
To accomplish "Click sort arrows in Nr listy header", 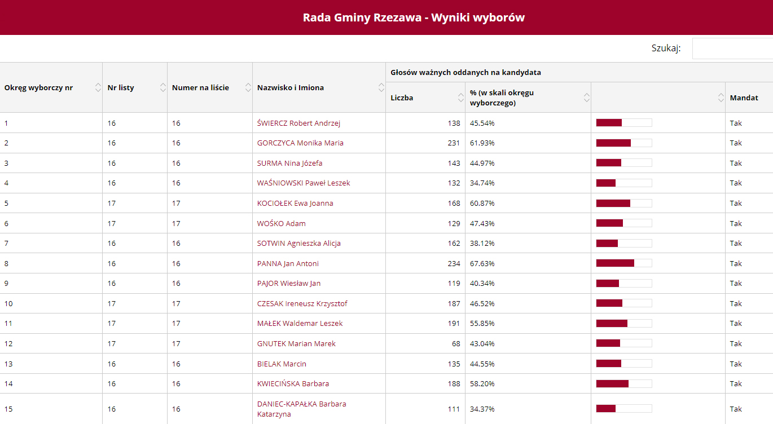I will pyautogui.click(x=163, y=87).
